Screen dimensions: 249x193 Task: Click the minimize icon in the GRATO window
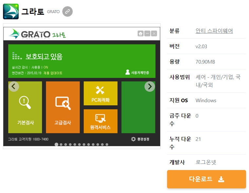coord(147,33)
